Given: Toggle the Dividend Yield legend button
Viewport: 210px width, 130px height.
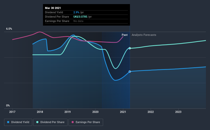Looking at the screenshot, I should [18, 122].
